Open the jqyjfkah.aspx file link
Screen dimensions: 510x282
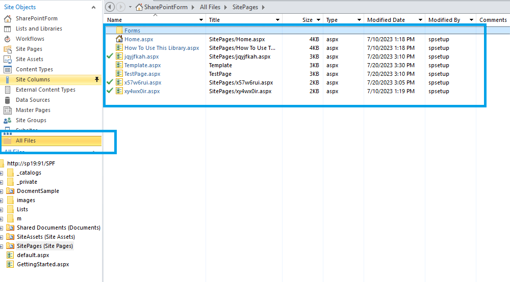141,57
